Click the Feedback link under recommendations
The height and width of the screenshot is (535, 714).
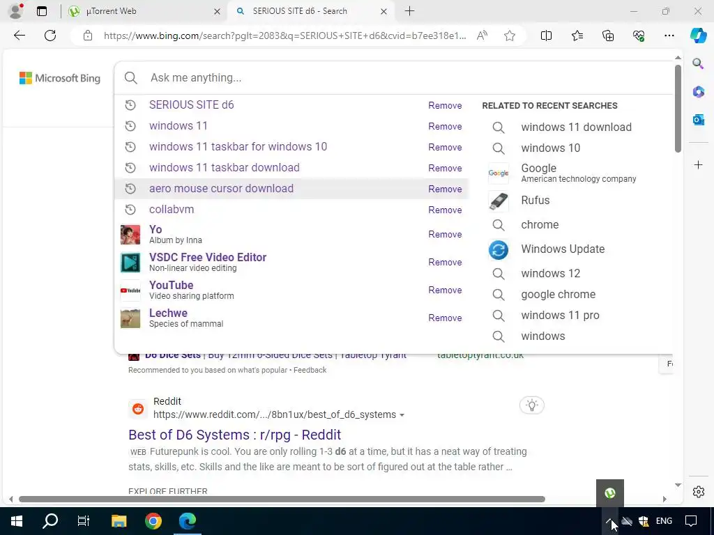click(x=310, y=370)
